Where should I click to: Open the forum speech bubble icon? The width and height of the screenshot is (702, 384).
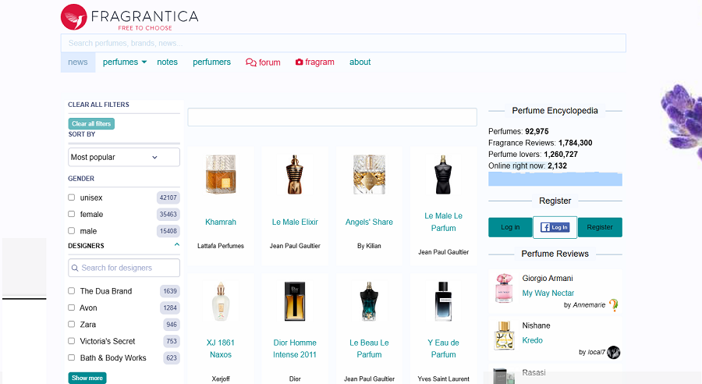(250, 62)
